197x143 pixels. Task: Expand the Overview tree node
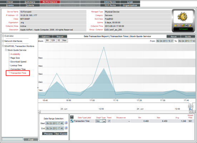[x=3, y=36]
